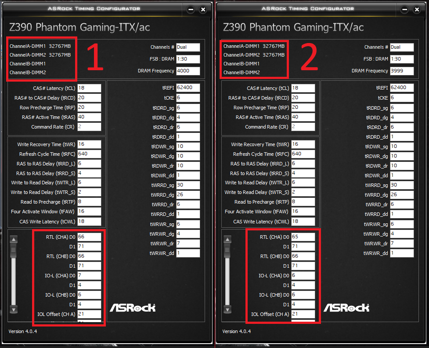Click Version 4.0.4 text in left window
Viewport: 429px width, 348px height.
click(23, 331)
